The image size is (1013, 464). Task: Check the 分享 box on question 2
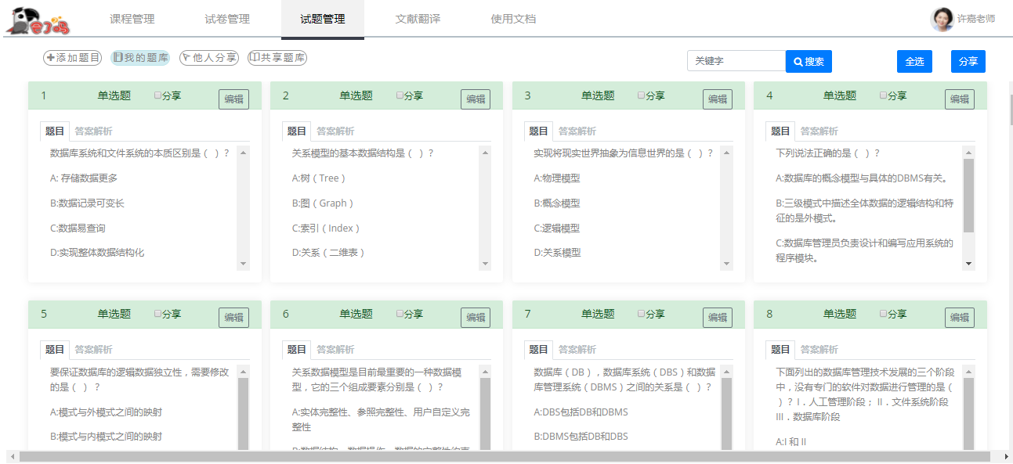point(400,95)
